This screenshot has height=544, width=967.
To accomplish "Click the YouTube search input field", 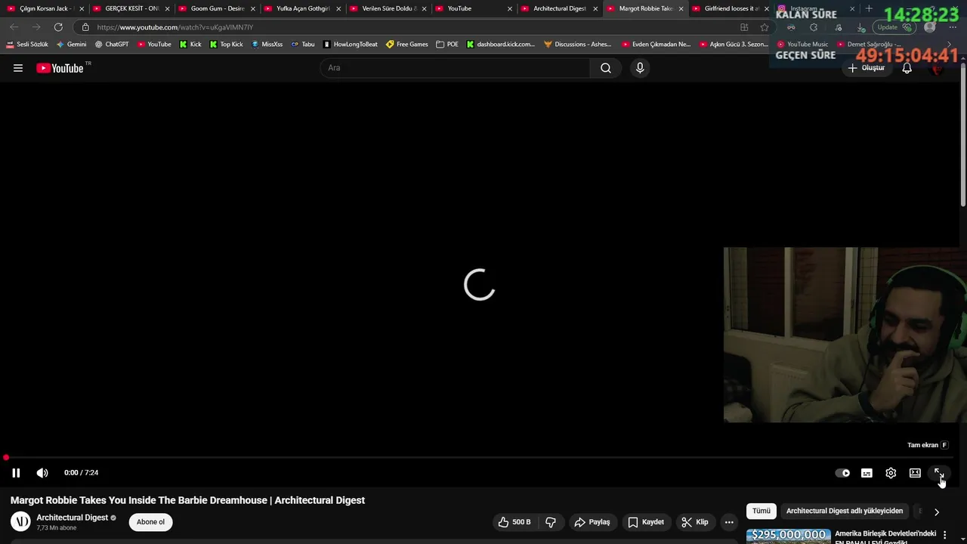I will (456, 68).
